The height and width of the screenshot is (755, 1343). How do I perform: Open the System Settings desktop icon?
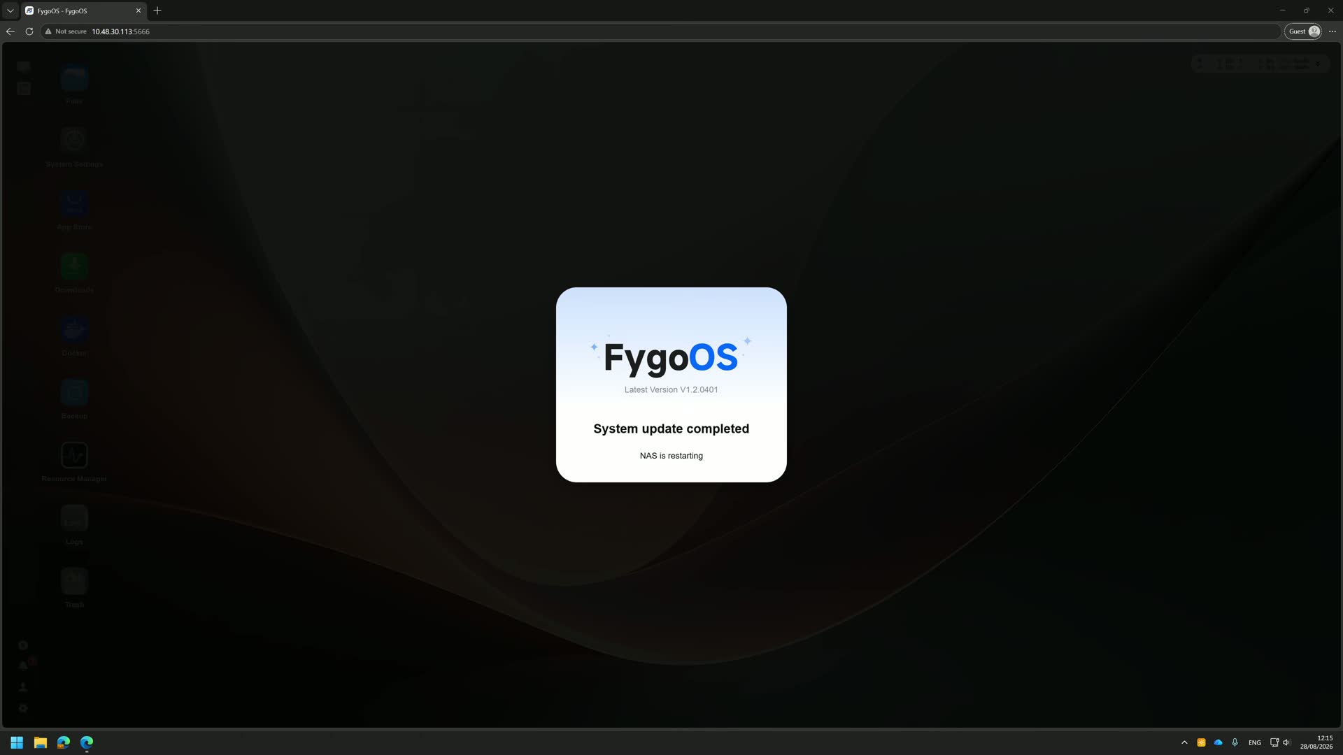[74, 141]
